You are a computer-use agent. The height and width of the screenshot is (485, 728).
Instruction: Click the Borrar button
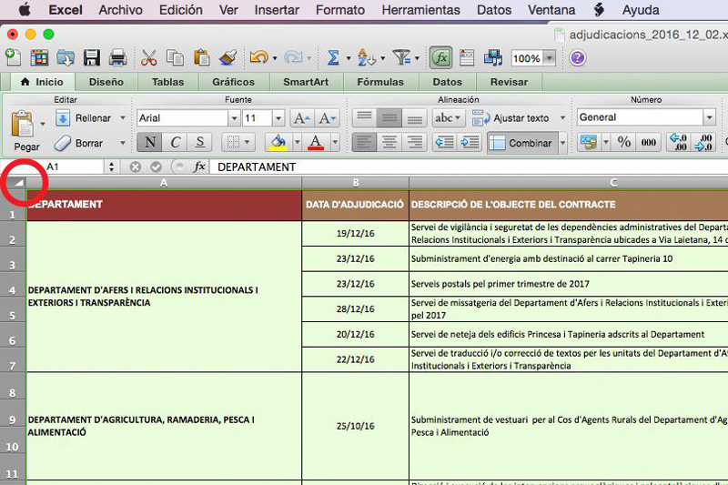tap(79, 143)
